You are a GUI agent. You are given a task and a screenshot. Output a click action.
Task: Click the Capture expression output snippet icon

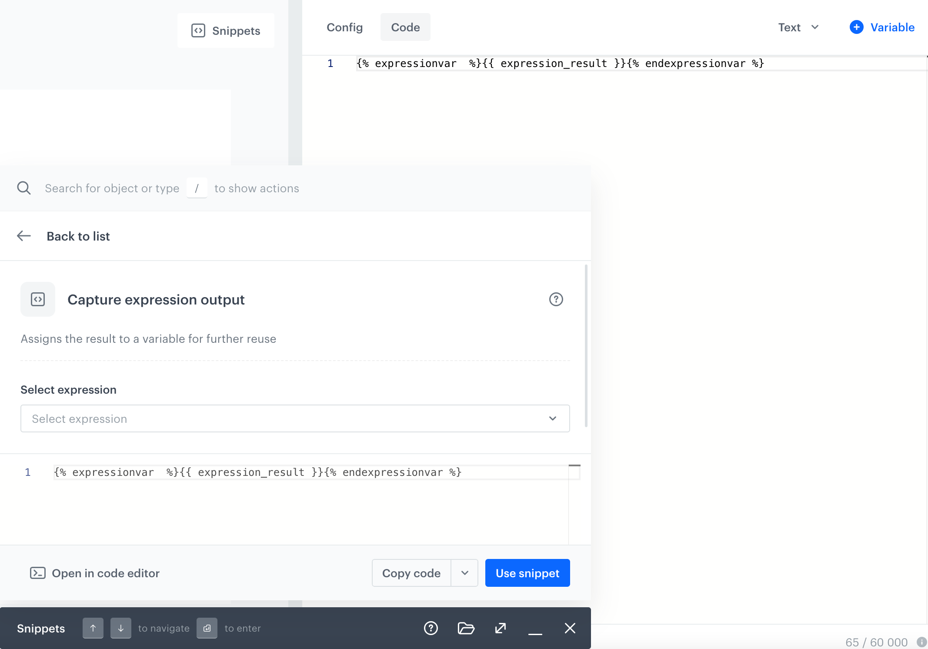tap(38, 299)
